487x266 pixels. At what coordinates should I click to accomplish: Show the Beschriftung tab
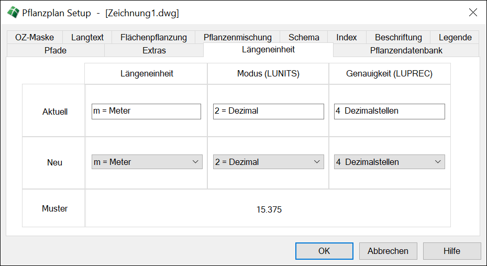pos(398,37)
